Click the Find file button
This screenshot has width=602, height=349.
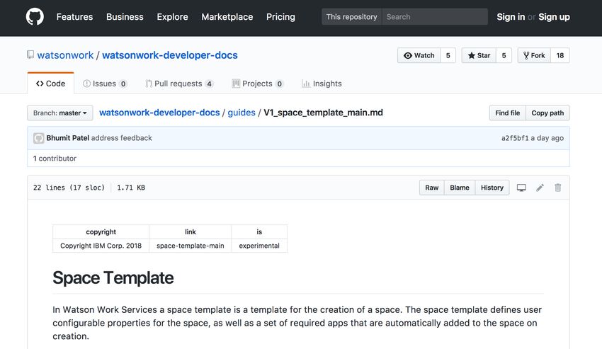click(508, 113)
